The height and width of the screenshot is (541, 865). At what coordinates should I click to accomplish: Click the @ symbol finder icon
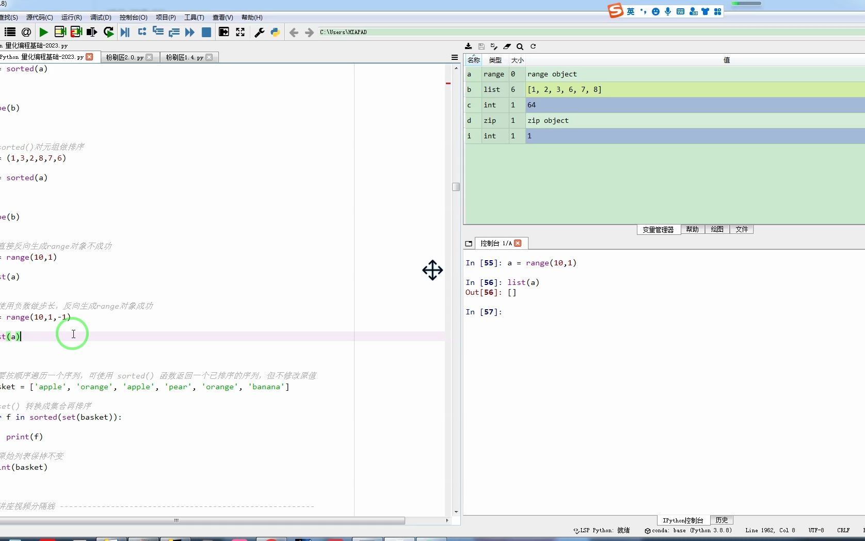pos(26,32)
